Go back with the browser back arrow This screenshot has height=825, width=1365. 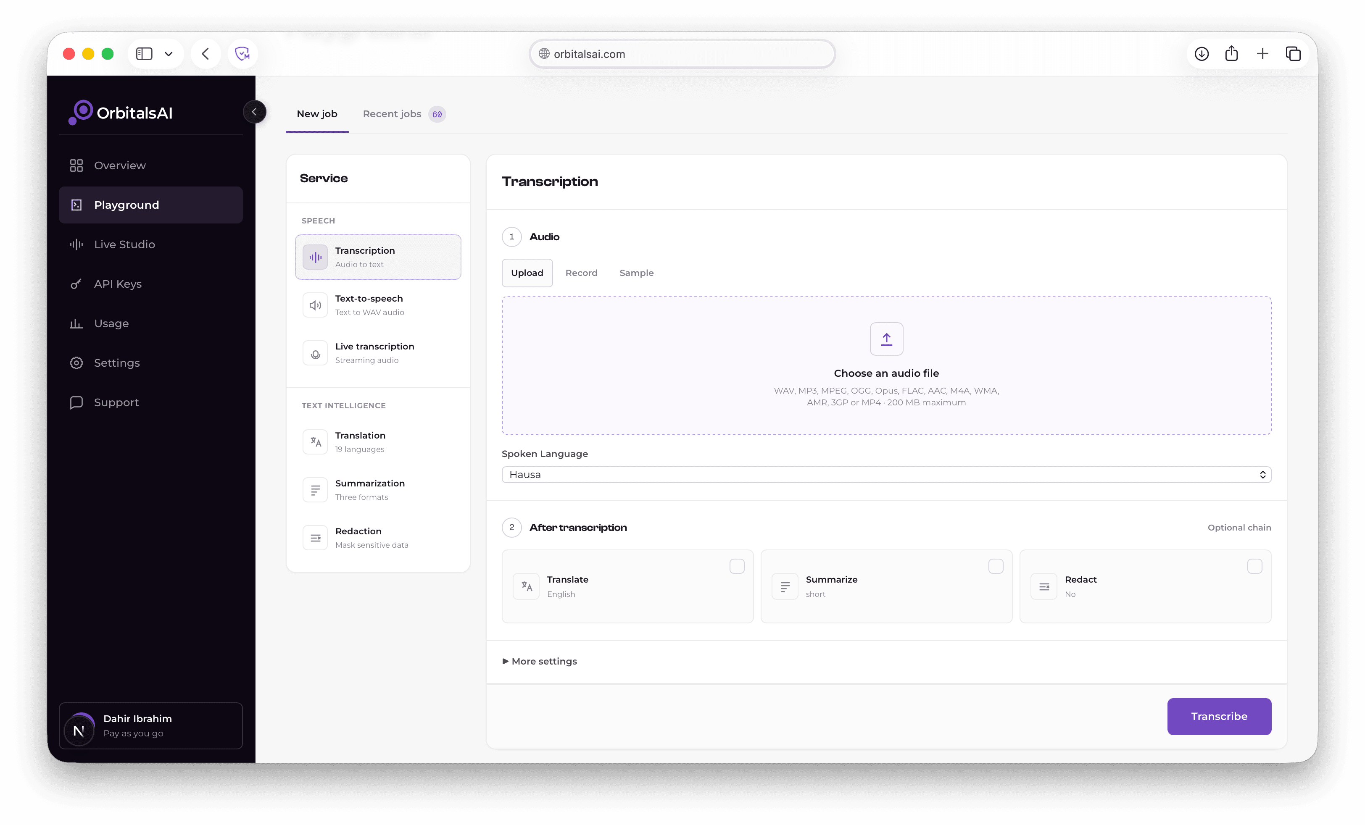[x=206, y=54]
